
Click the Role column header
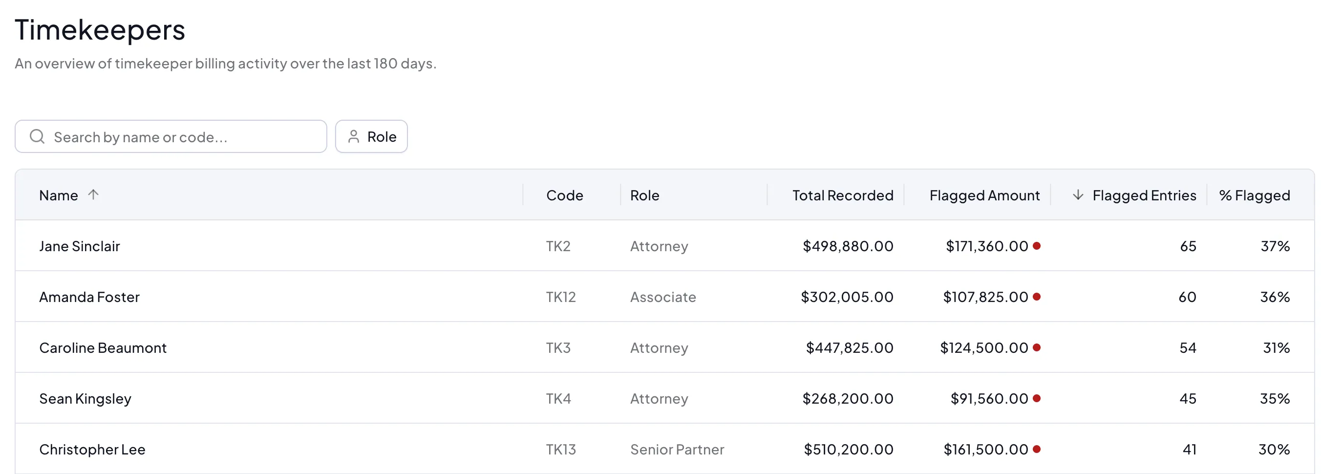[x=644, y=195]
